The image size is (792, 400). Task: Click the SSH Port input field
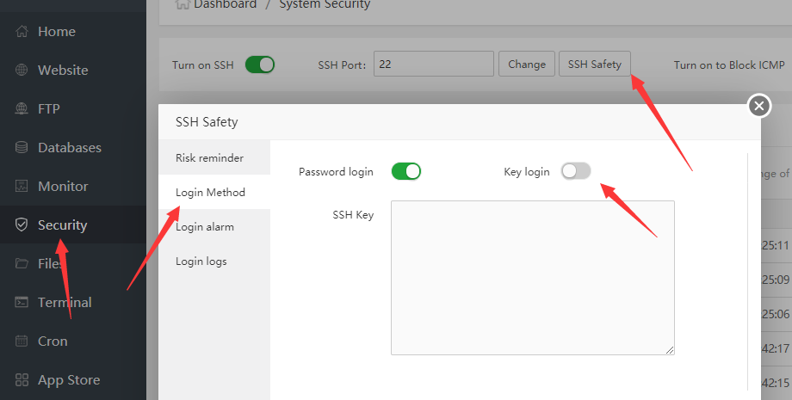(x=433, y=65)
